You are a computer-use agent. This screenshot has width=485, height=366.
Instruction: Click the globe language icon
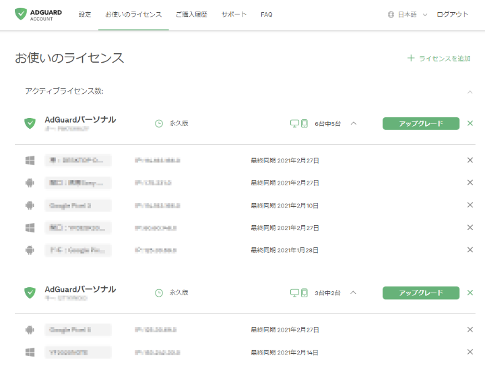point(391,14)
